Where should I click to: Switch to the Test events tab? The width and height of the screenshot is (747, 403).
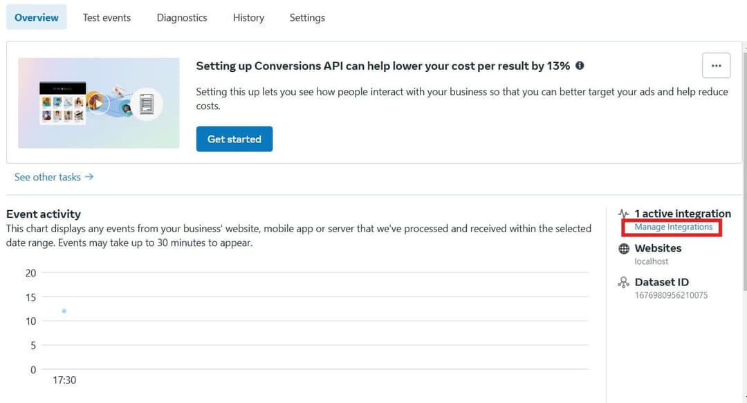[x=107, y=17]
